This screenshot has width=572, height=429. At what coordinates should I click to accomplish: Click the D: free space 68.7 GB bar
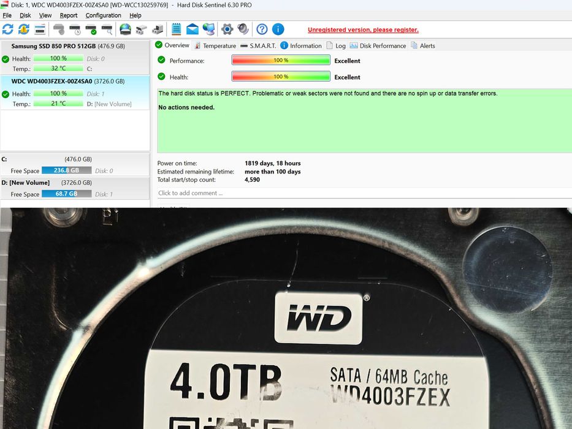pos(66,194)
